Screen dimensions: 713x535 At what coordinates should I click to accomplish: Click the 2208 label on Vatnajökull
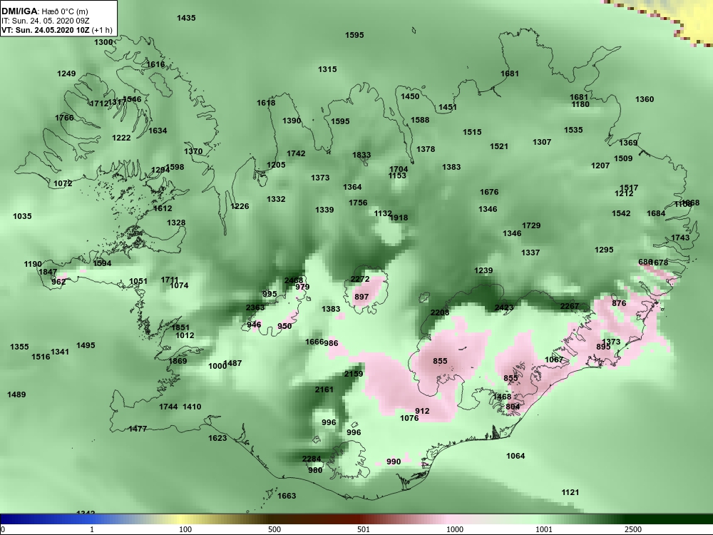pos(440,312)
